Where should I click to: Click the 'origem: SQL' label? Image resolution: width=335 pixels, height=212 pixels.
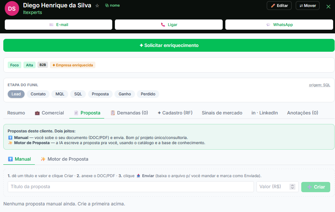pyautogui.click(x=319, y=85)
